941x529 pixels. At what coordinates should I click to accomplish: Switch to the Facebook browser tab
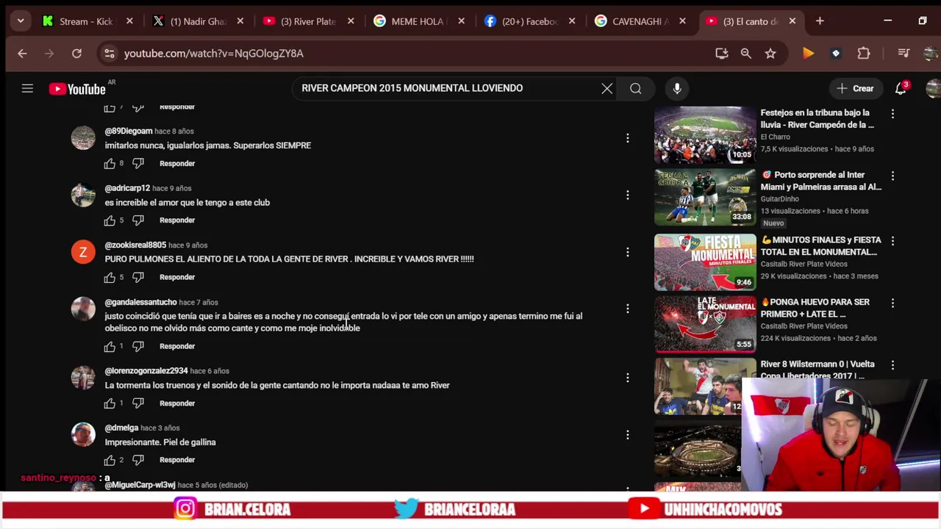click(x=529, y=21)
